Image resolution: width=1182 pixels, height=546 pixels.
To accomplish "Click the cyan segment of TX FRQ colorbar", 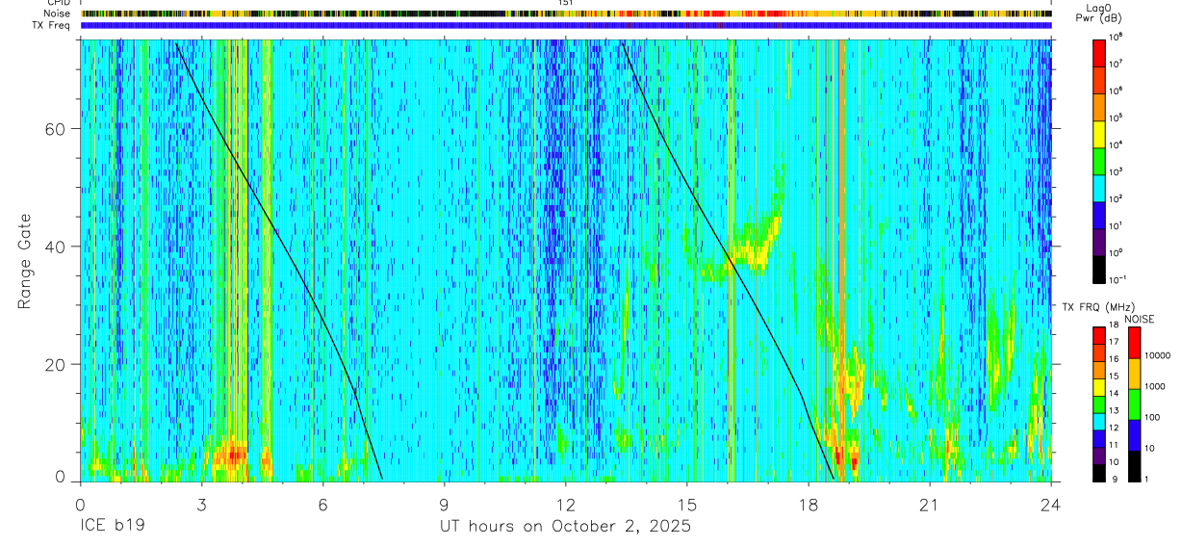I will click(x=1099, y=422).
